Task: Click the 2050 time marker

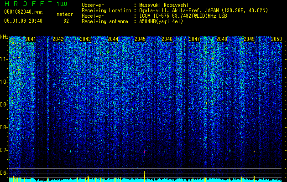Action: (277, 39)
